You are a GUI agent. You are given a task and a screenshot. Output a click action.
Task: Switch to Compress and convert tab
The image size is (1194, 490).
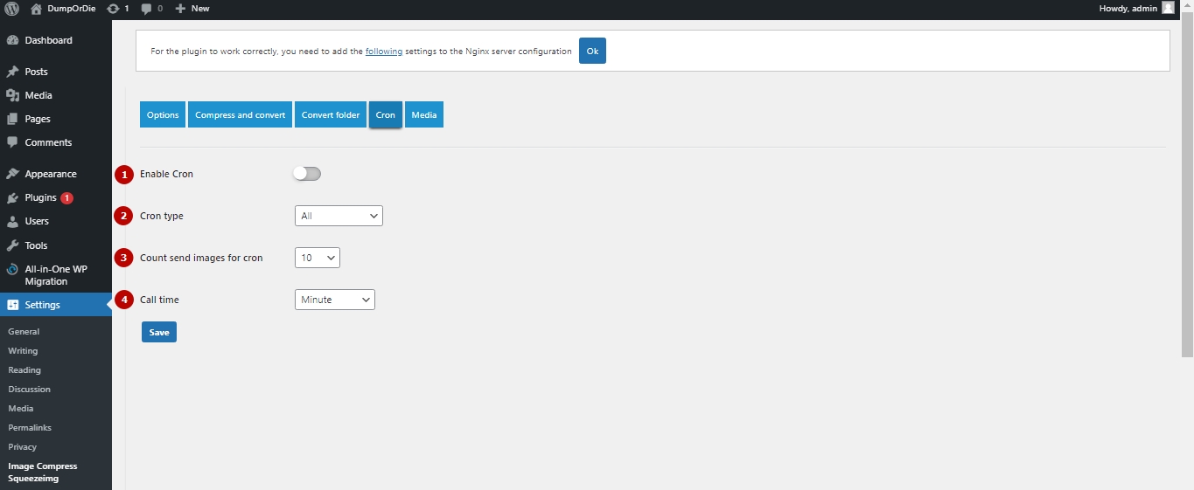tap(240, 114)
